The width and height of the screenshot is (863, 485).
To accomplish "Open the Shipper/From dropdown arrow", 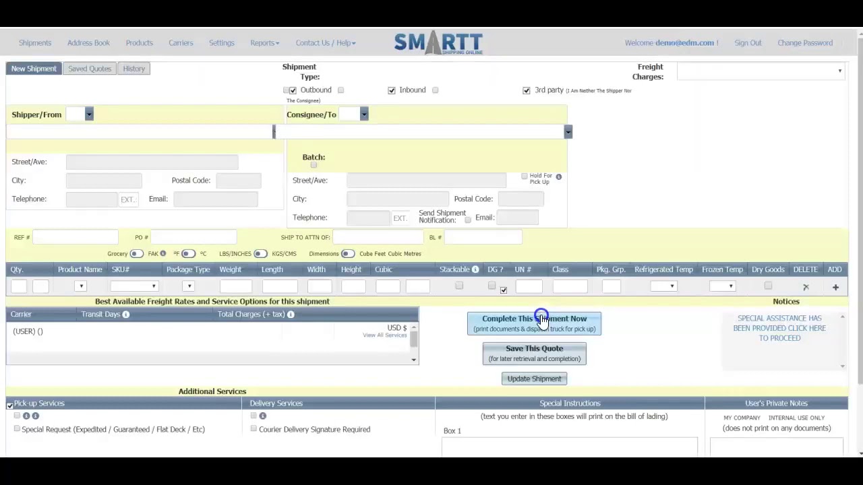I will click(89, 115).
